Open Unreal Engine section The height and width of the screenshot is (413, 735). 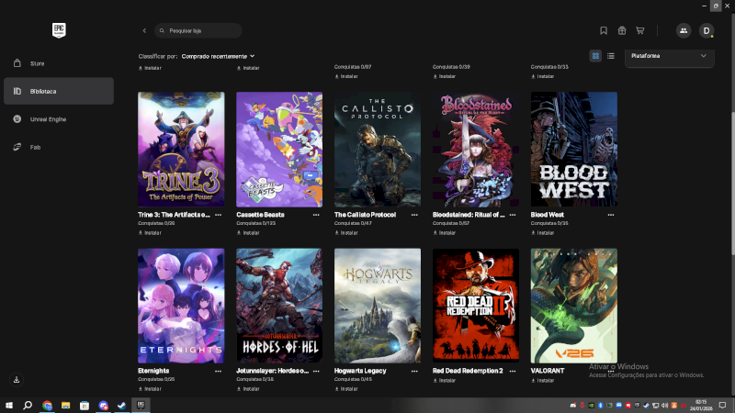pos(59,119)
